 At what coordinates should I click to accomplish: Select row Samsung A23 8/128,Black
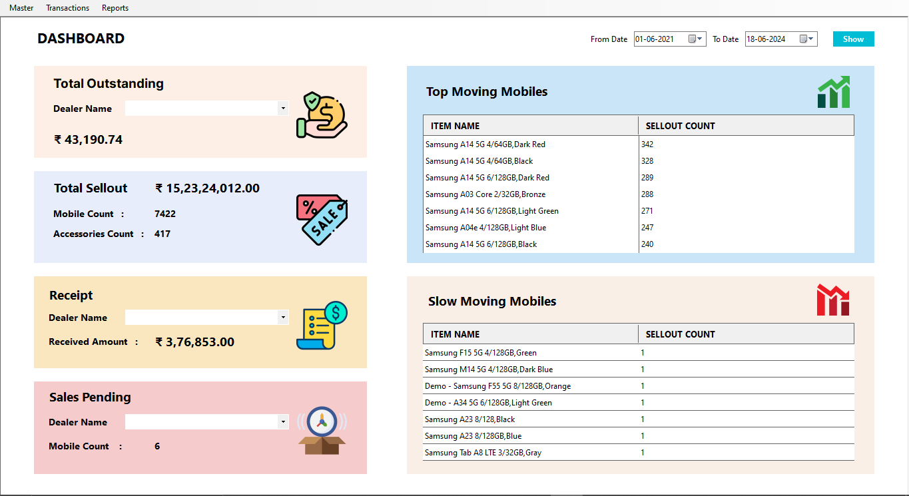pyautogui.click(x=639, y=419)
